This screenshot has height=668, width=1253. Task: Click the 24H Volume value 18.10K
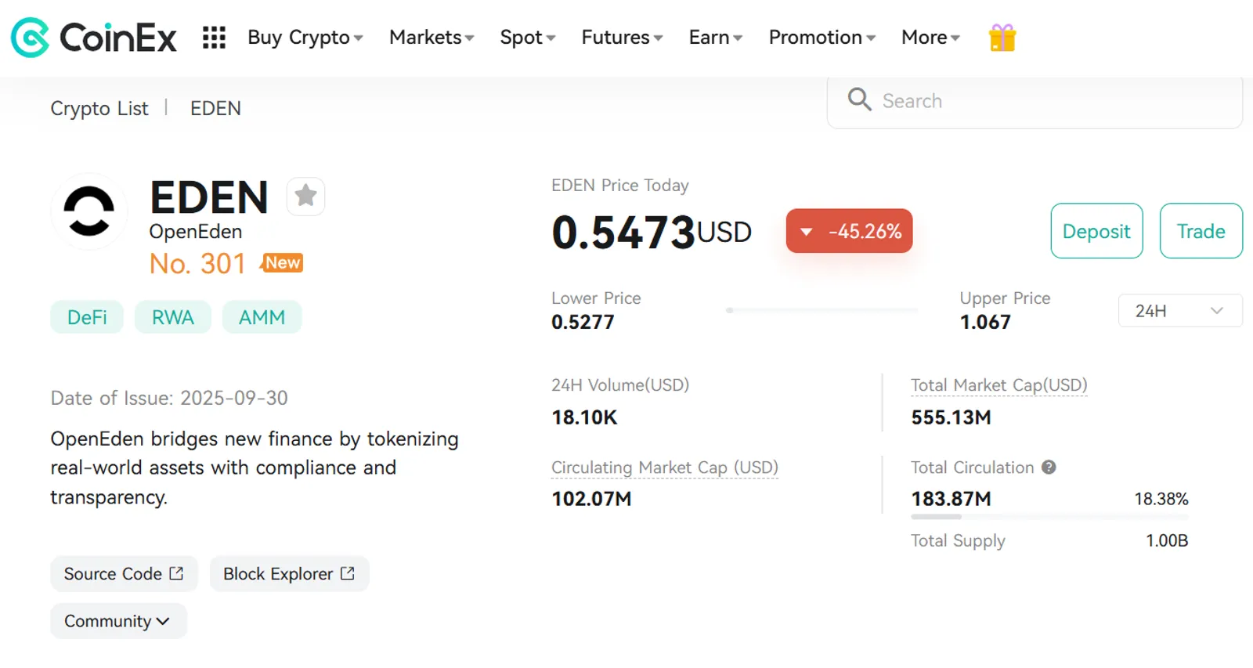point(584,417)
